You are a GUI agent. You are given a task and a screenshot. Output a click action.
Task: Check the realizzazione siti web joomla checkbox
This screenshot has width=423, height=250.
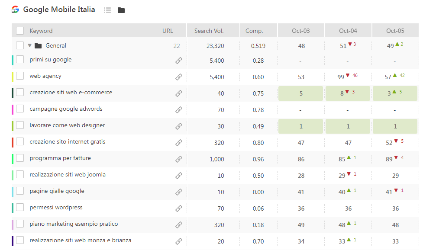20,174
